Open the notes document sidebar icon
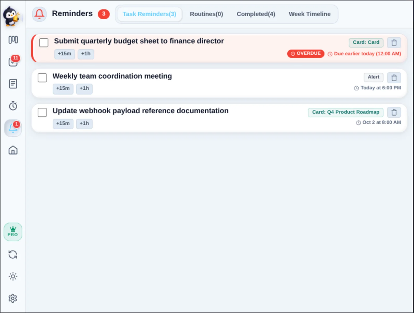 [x=13, y=84]
